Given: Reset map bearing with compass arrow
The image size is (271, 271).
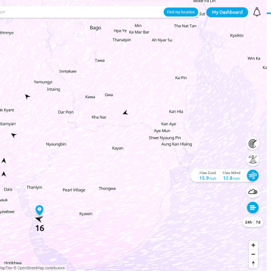Looking at the screenshot, I should pyautogui.click(x=253, y=264).
